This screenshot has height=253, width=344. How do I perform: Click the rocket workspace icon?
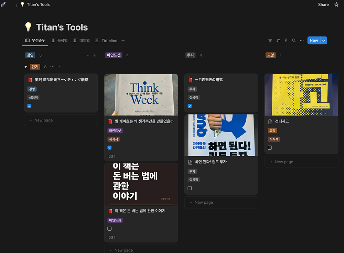coord(3,4)
